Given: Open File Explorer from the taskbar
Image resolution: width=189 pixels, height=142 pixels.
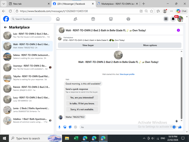Looking at the screenshot, I should coord(67,138).
